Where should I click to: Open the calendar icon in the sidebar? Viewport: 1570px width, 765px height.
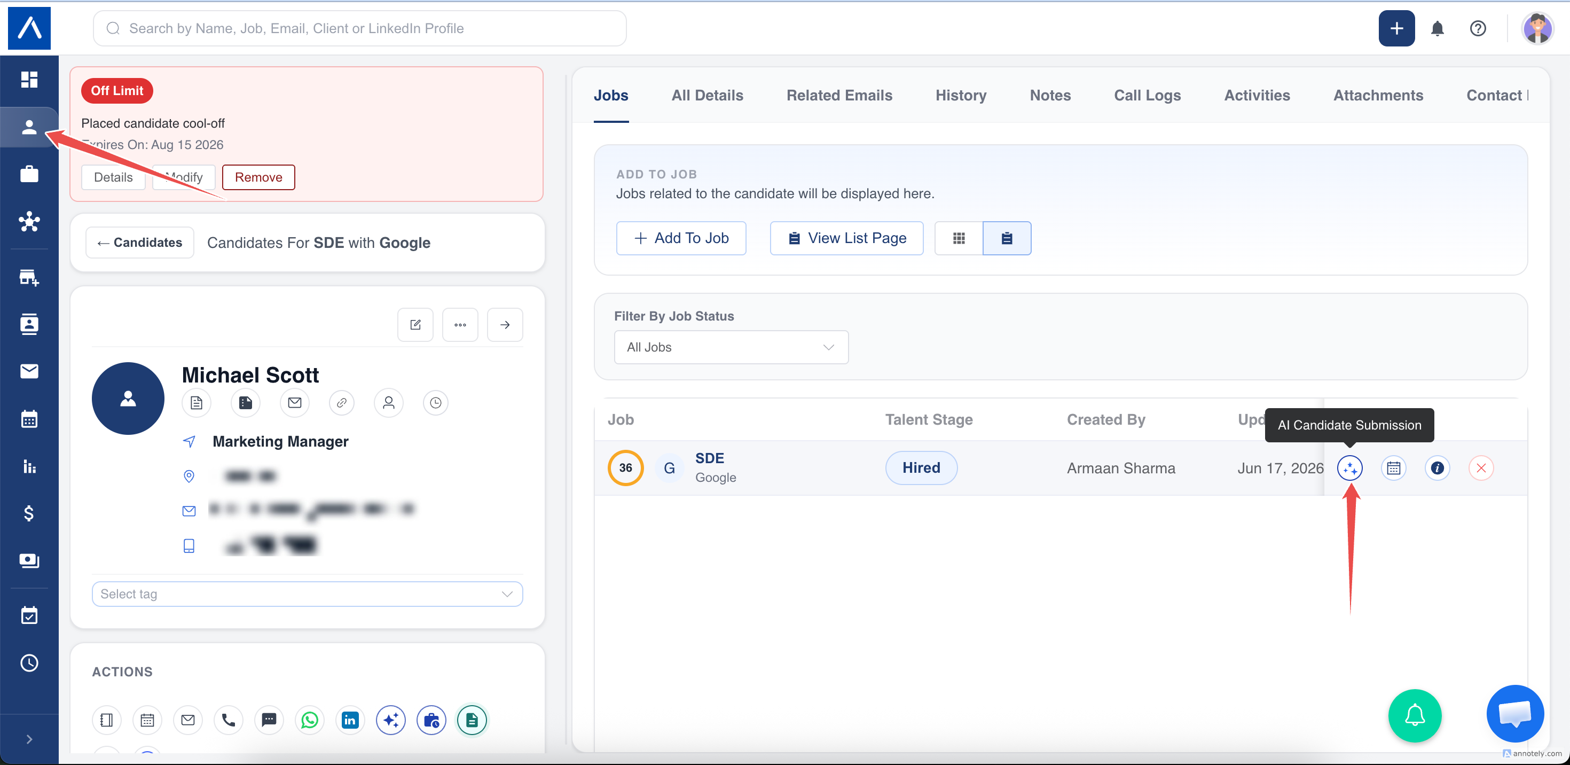(x=29, y=419)
